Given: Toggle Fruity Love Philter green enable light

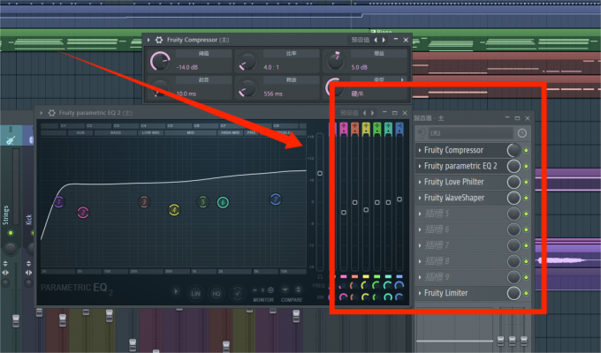Looking at the screenshot, I should point(526,183).
